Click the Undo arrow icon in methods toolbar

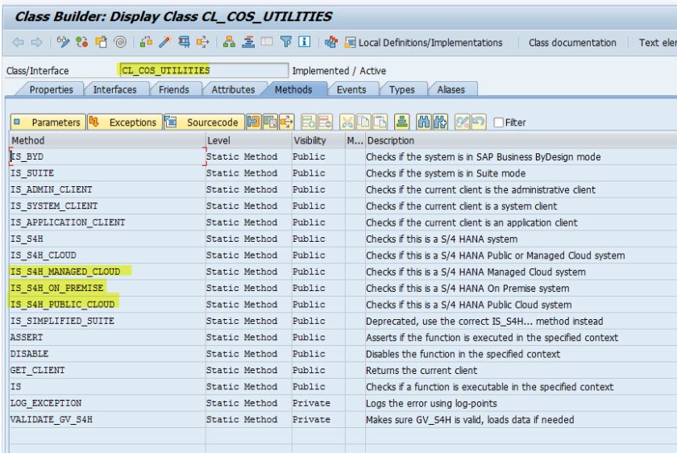[x=479, y=123]
